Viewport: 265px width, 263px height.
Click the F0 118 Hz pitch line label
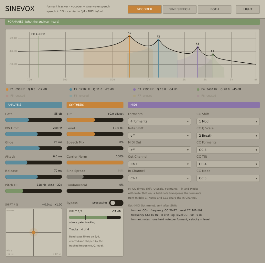pyautogui.click(x=38, y=34)
